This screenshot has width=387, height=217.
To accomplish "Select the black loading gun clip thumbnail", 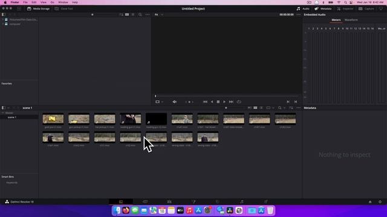I will point(156,119).
